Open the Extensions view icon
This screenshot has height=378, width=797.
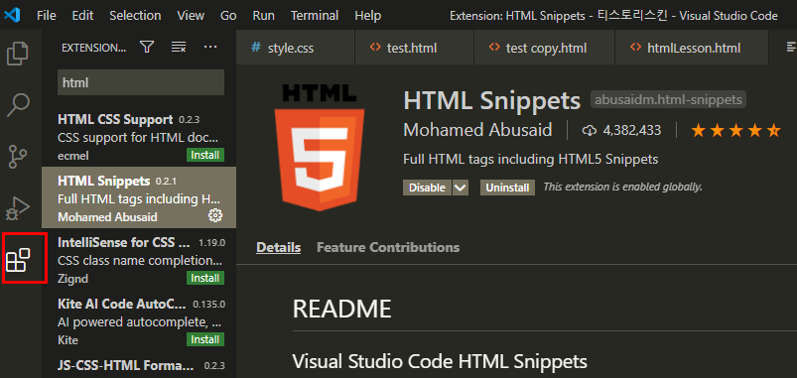[18, 260]
